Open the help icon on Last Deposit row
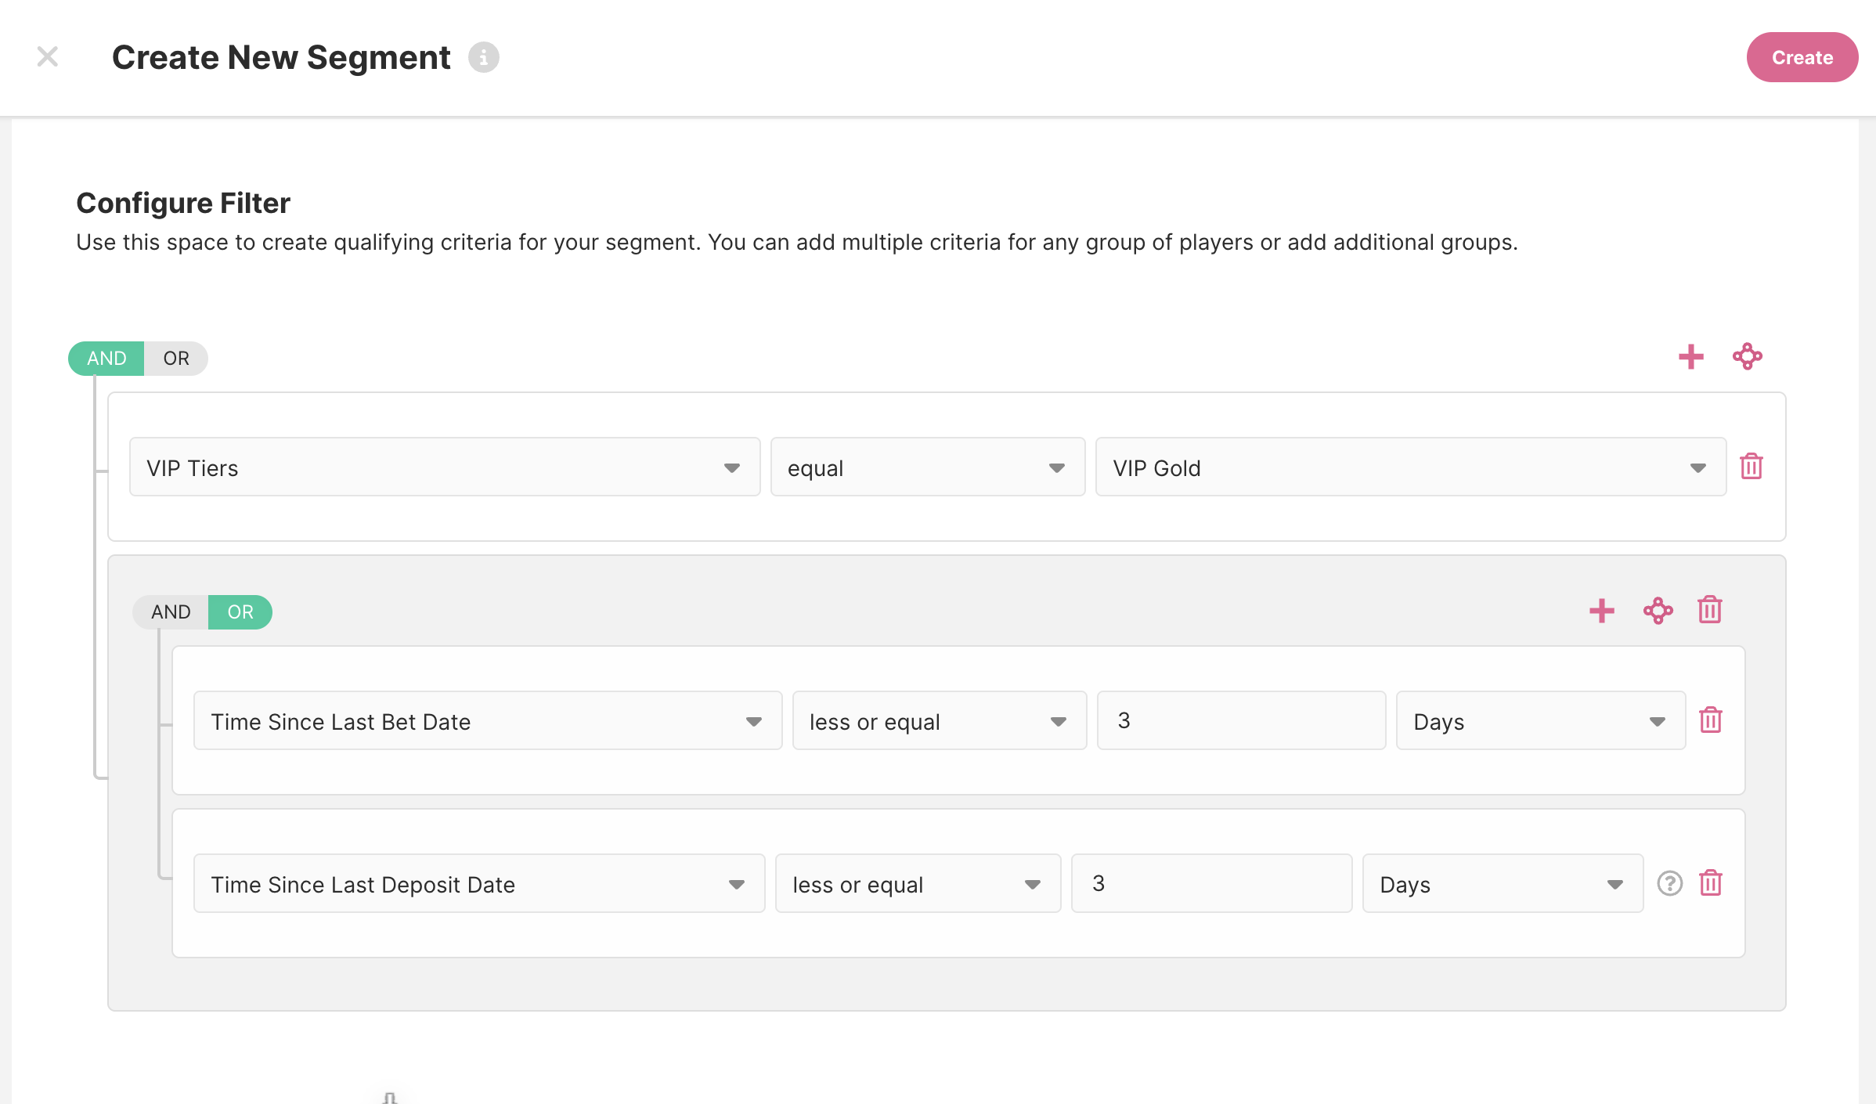This screenshot has width=1876, height=1104. tap(1669, 883)
